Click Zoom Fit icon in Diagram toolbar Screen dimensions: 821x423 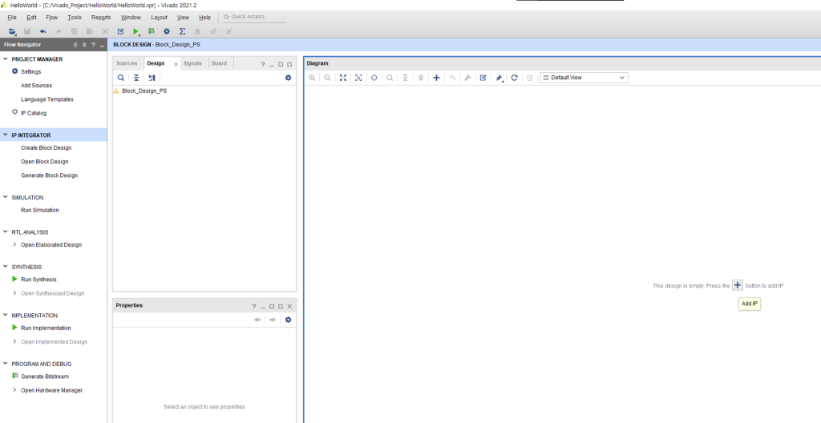click(x=343, y=78)
